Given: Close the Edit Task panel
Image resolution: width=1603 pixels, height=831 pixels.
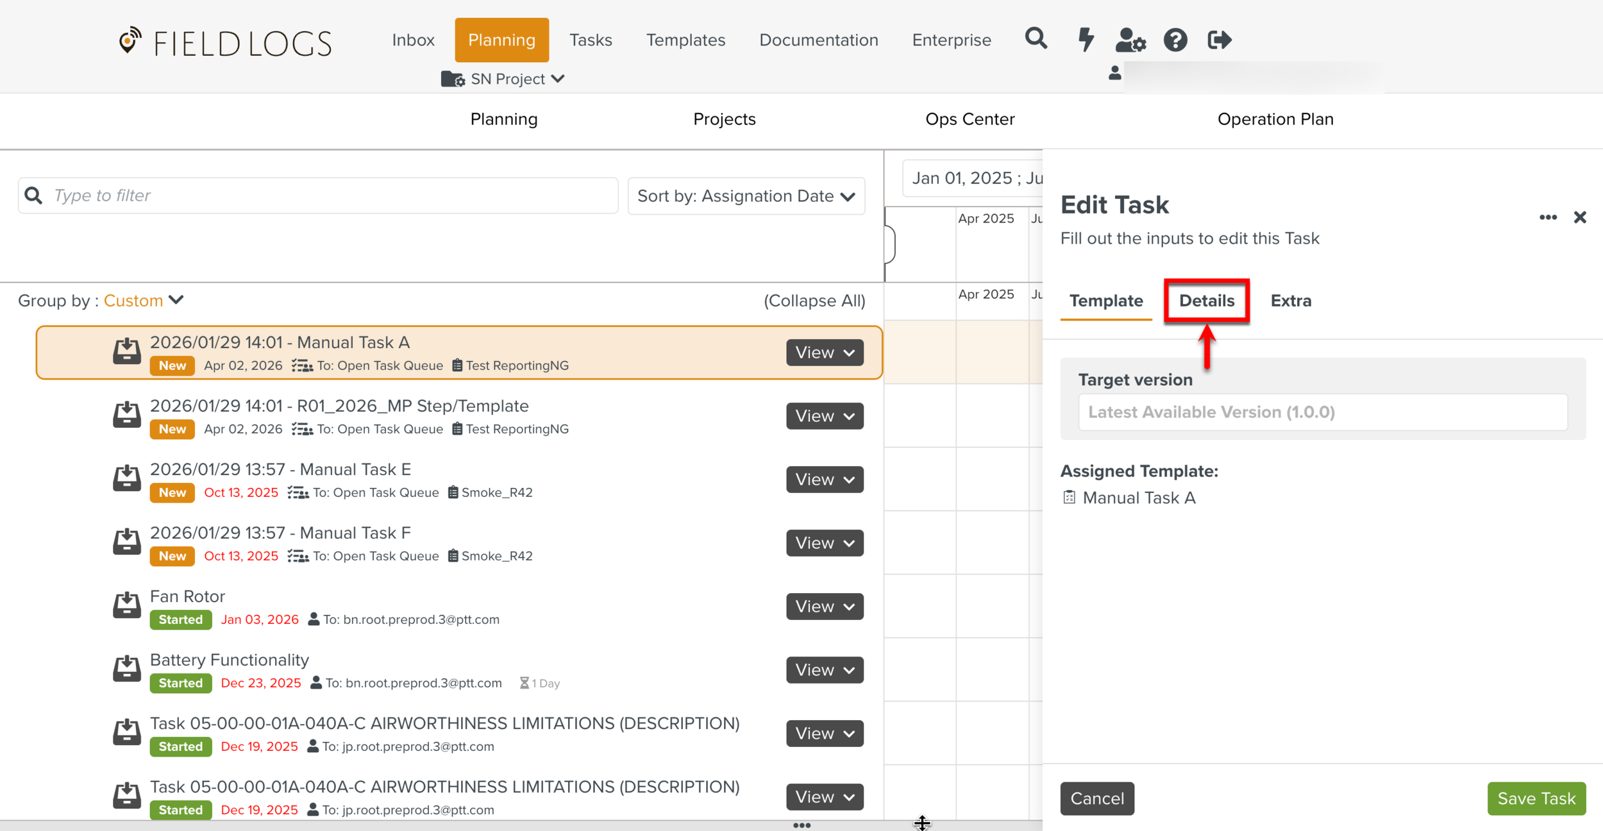Looking at the screenshot, I should 1579,217.
